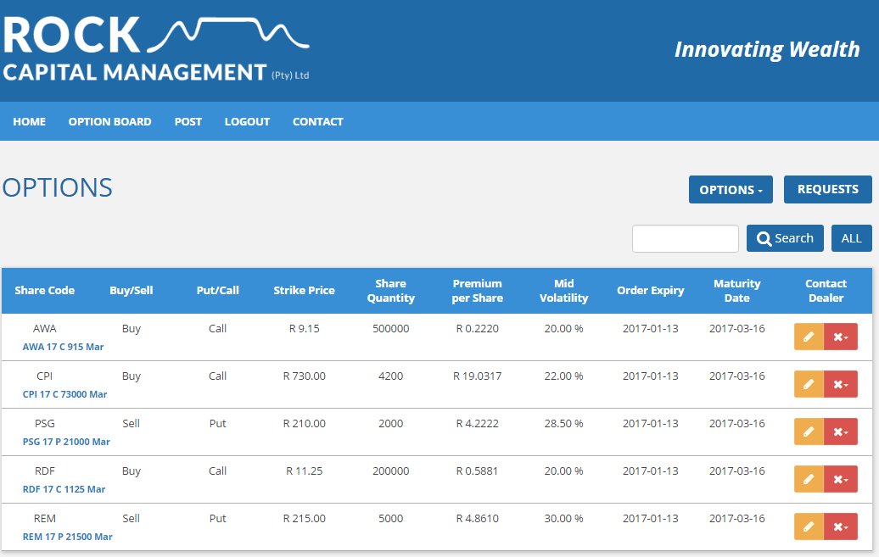Click mid volatility 30.00 %

[563, 519]
